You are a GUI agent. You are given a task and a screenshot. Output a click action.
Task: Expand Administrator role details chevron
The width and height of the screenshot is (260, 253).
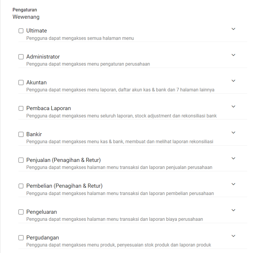[x=233, y=55]
